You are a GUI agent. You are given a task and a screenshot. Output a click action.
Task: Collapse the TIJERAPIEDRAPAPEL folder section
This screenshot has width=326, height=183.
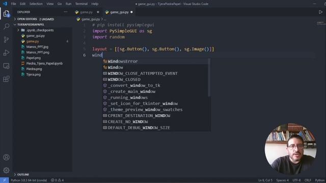pyautogui.click(x=31, y=24)
